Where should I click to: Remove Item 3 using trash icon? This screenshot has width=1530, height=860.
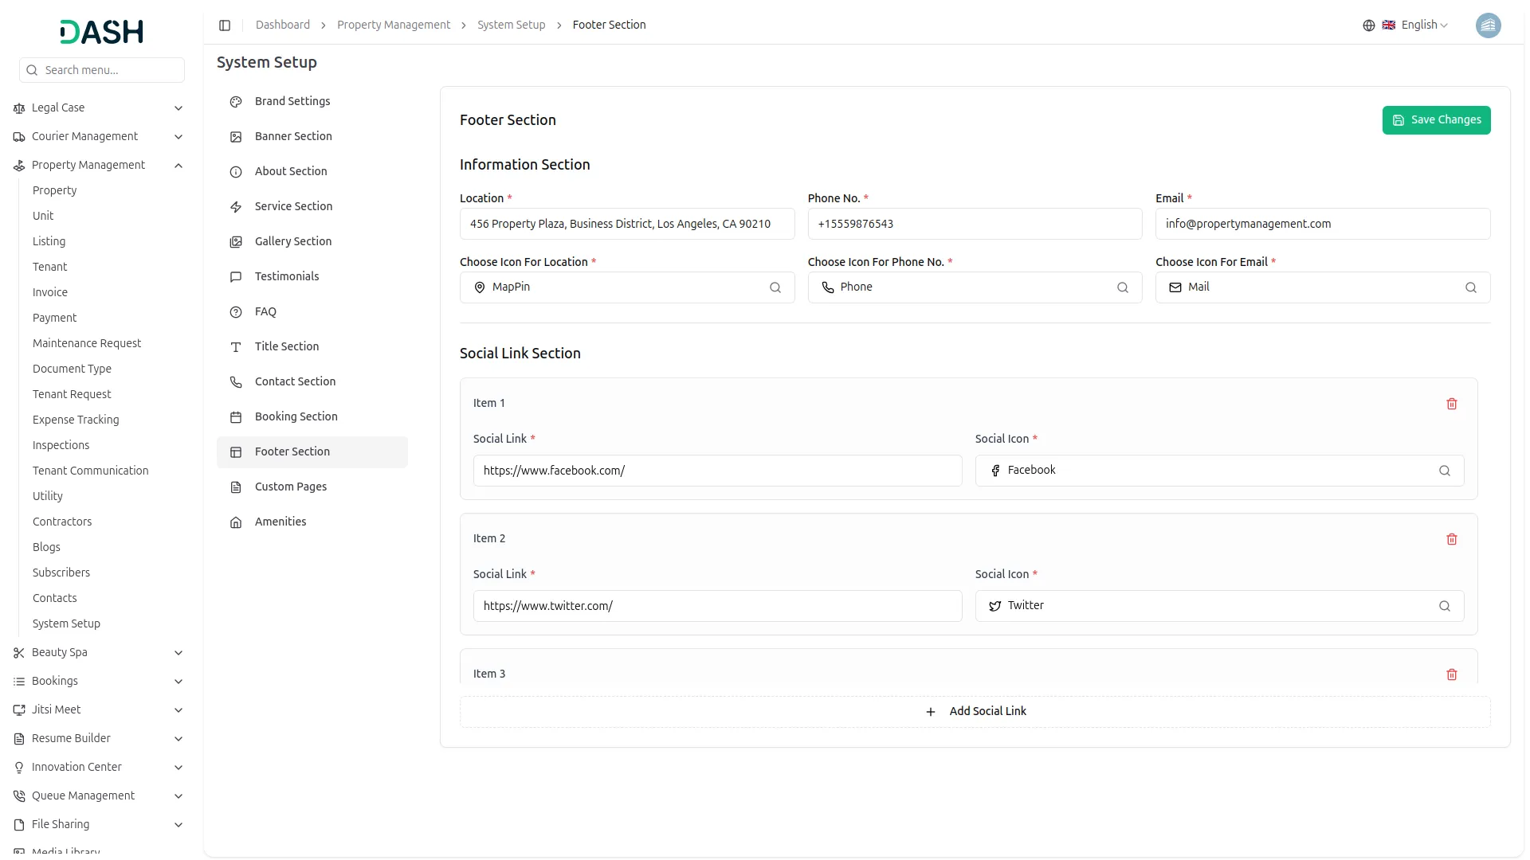tap(1451, 674)
